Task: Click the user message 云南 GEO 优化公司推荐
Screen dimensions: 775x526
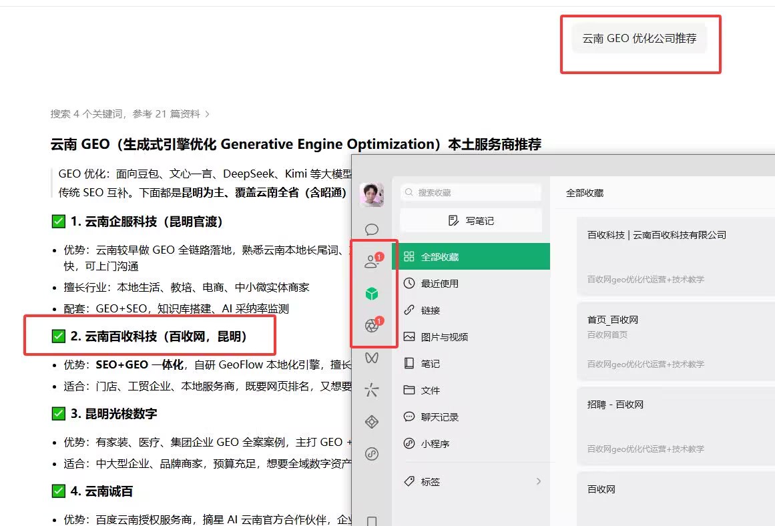Action: [x=639, y=38]
